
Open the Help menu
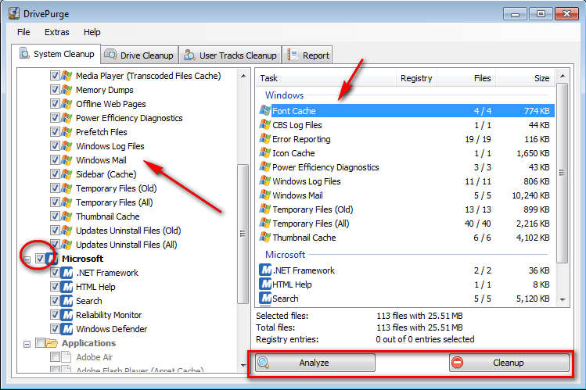[x=92, y=32]
